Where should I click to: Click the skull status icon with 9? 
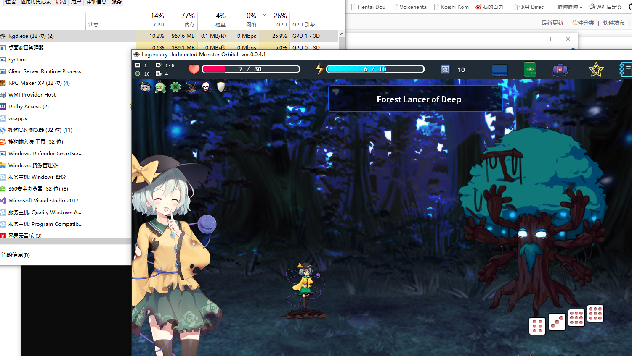(206, 87)
